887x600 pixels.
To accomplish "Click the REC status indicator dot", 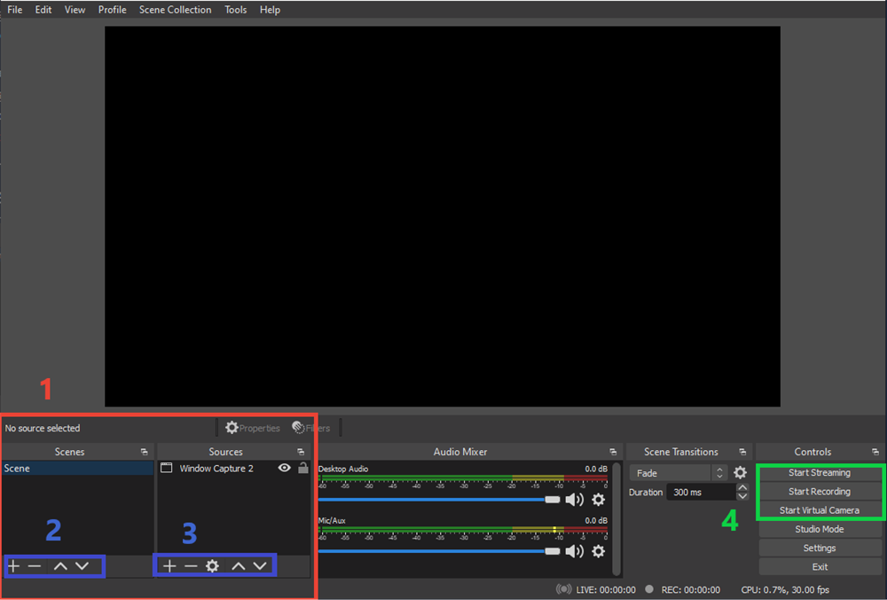I will (x=649, y=589).
